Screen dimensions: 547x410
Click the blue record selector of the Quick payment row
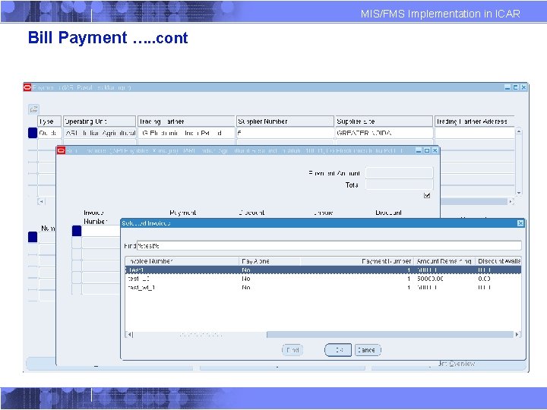pos(33,133)
